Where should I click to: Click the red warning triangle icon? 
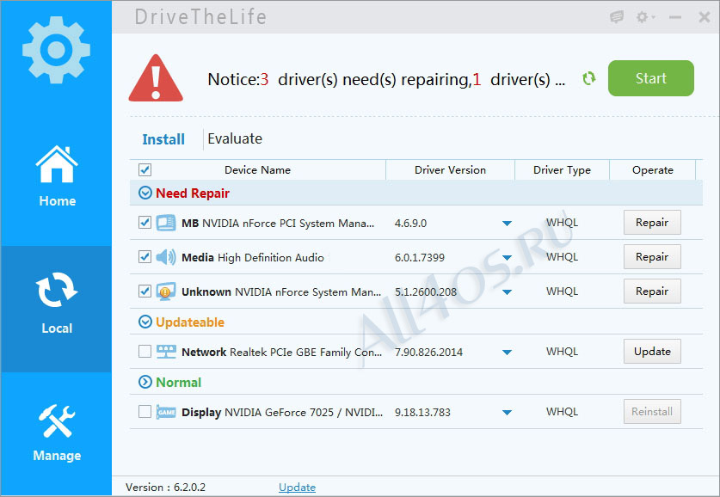[x=156, y=78]
